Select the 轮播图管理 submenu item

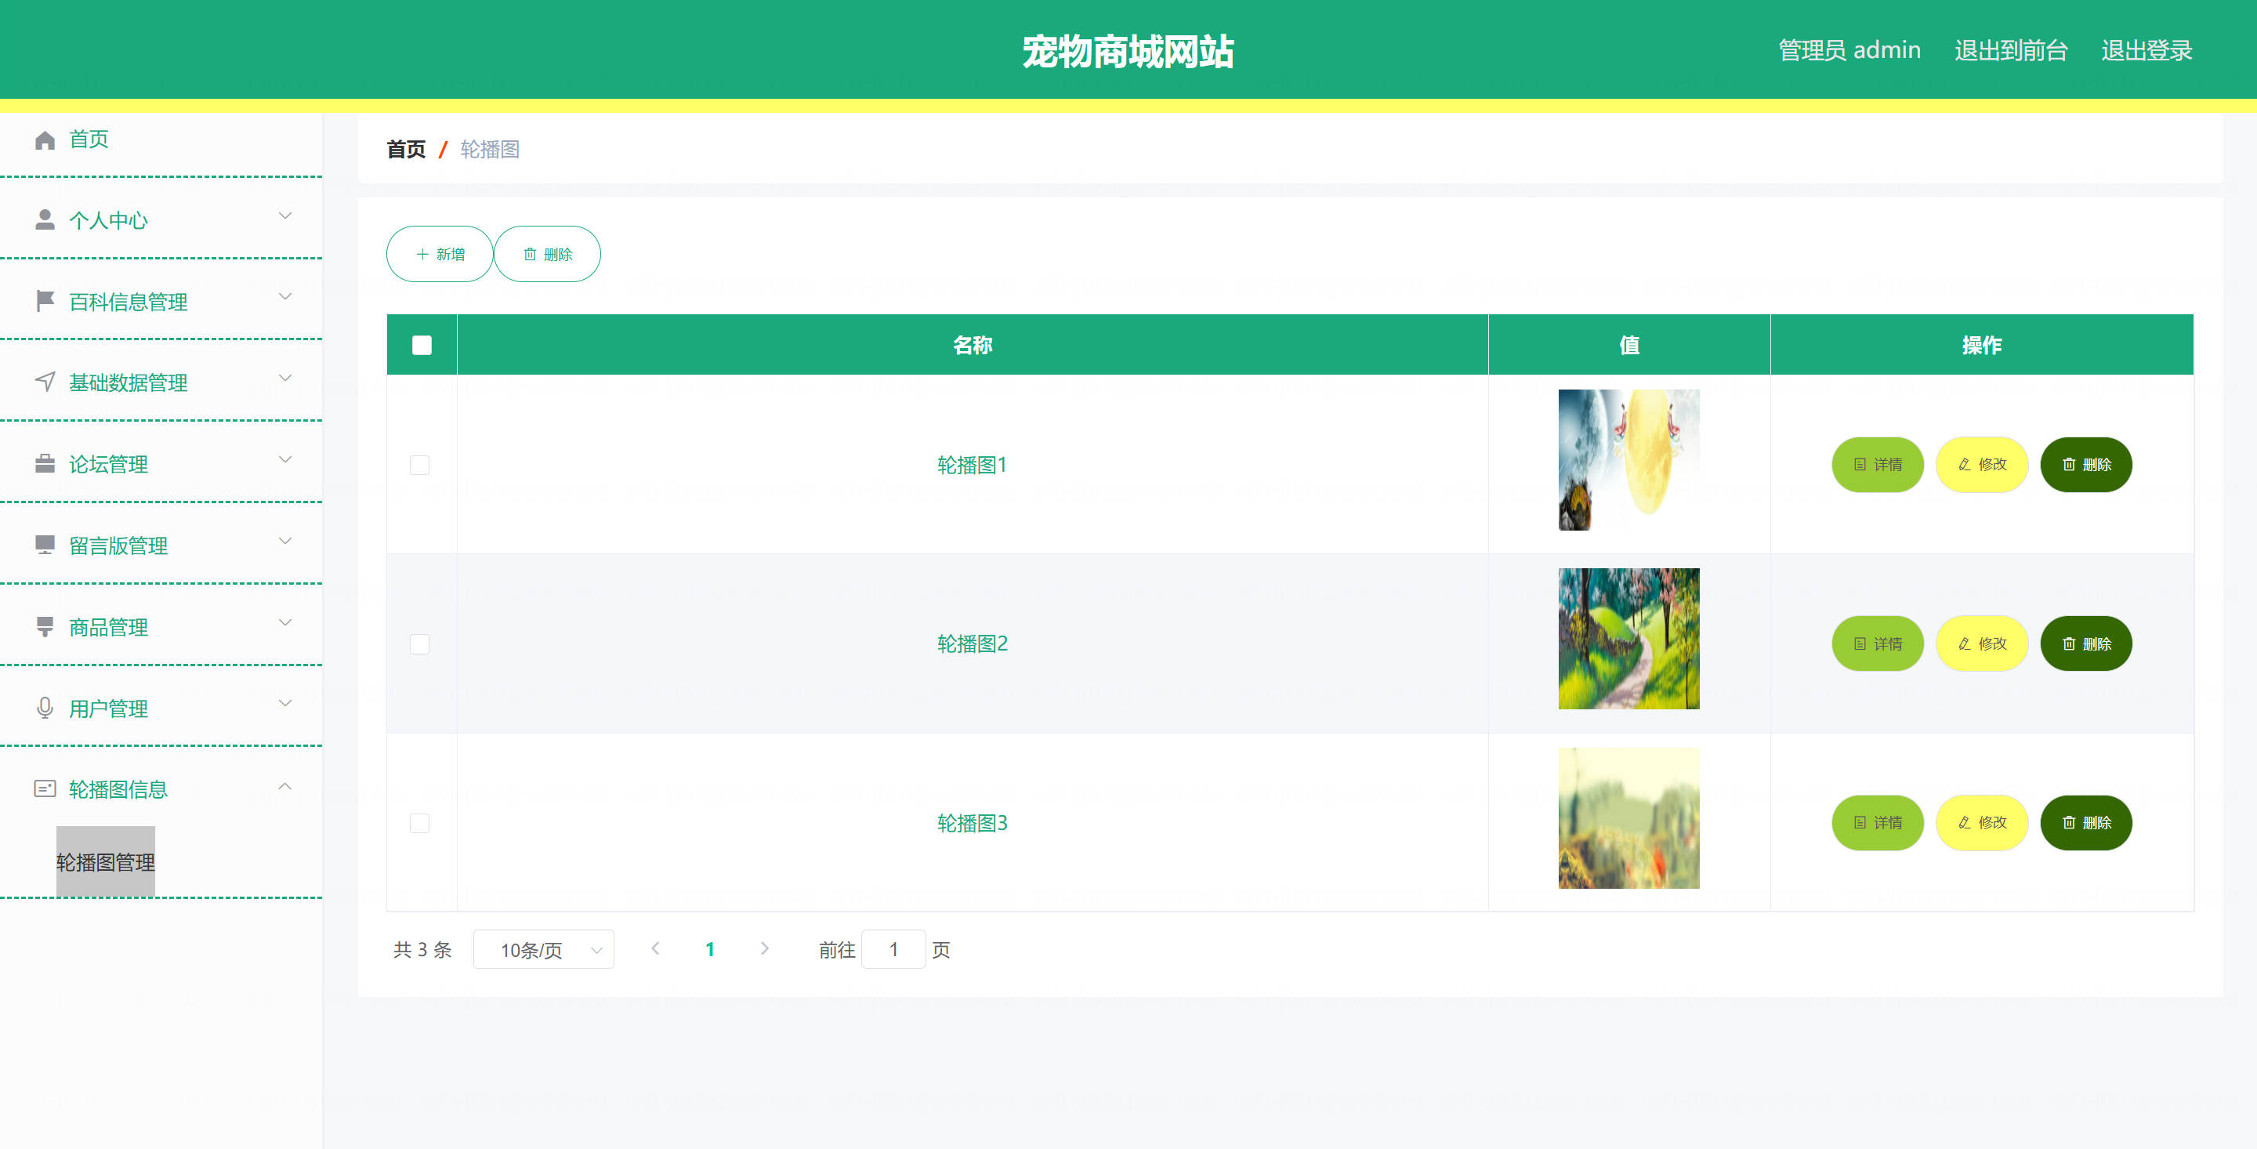pos(106,862)
